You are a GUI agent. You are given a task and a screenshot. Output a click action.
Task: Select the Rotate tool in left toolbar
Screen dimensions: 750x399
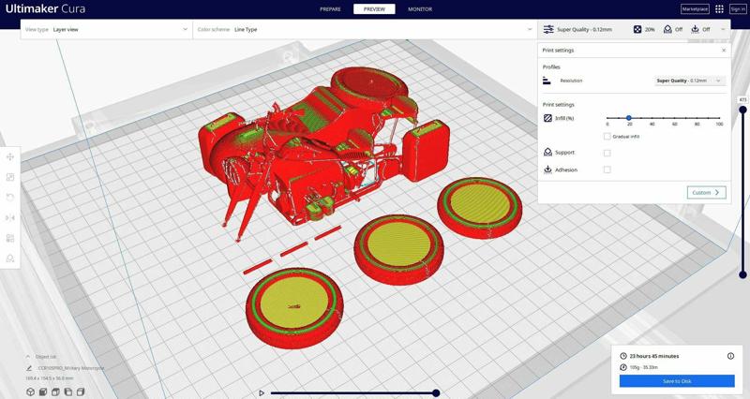coord(10,198)
